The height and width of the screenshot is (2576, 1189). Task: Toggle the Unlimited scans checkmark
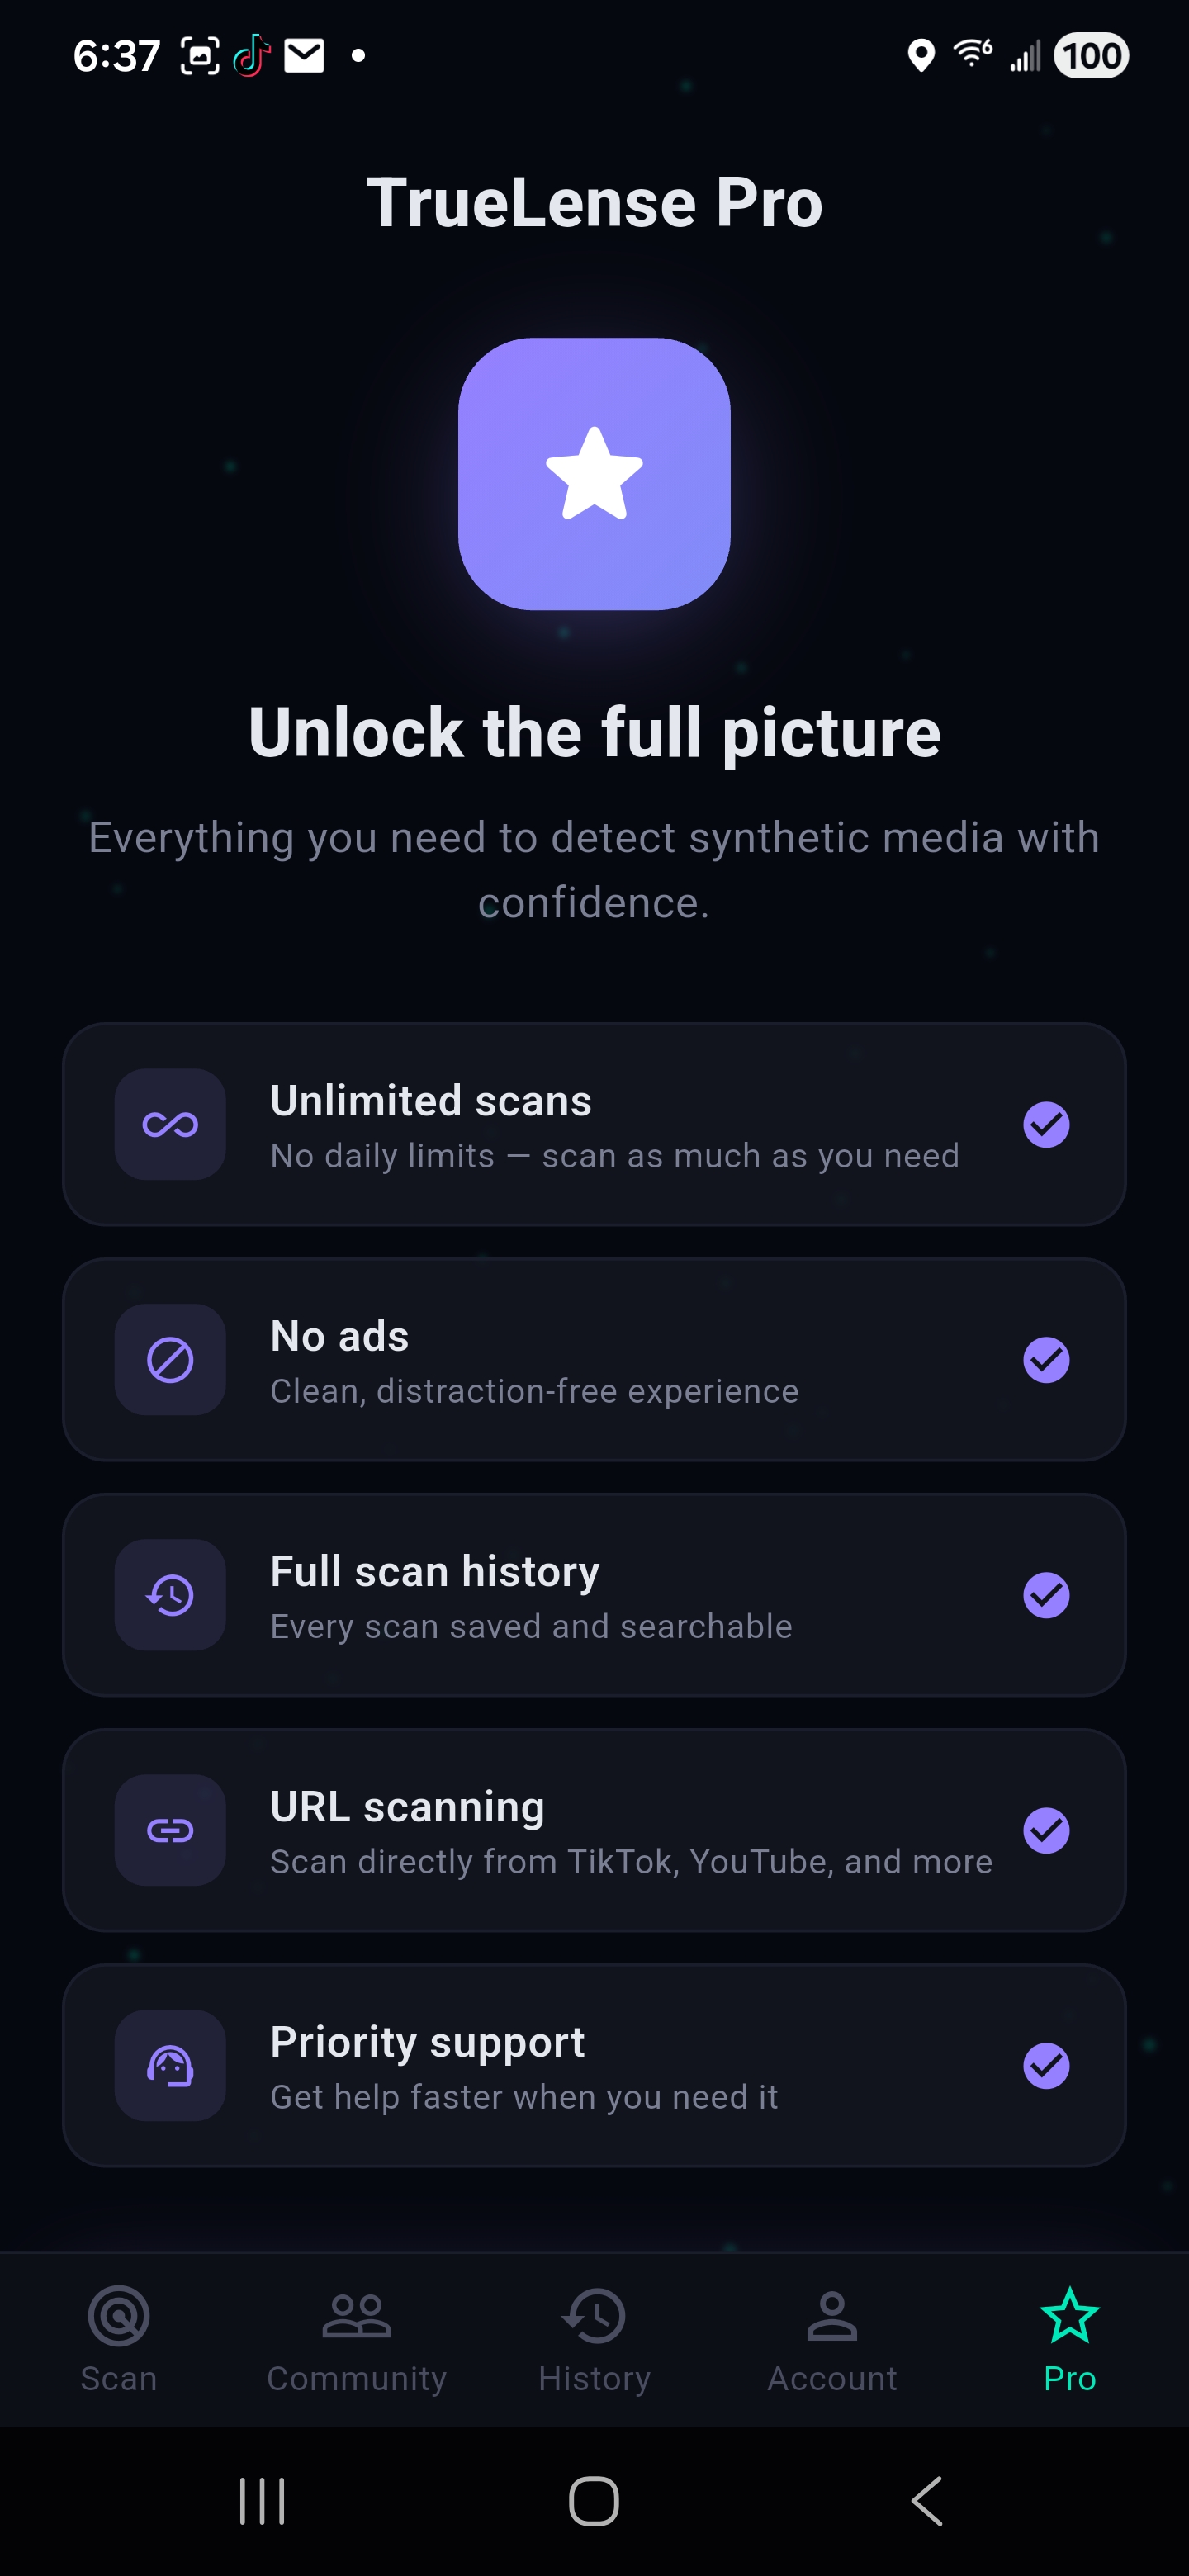[1046, 1124]
